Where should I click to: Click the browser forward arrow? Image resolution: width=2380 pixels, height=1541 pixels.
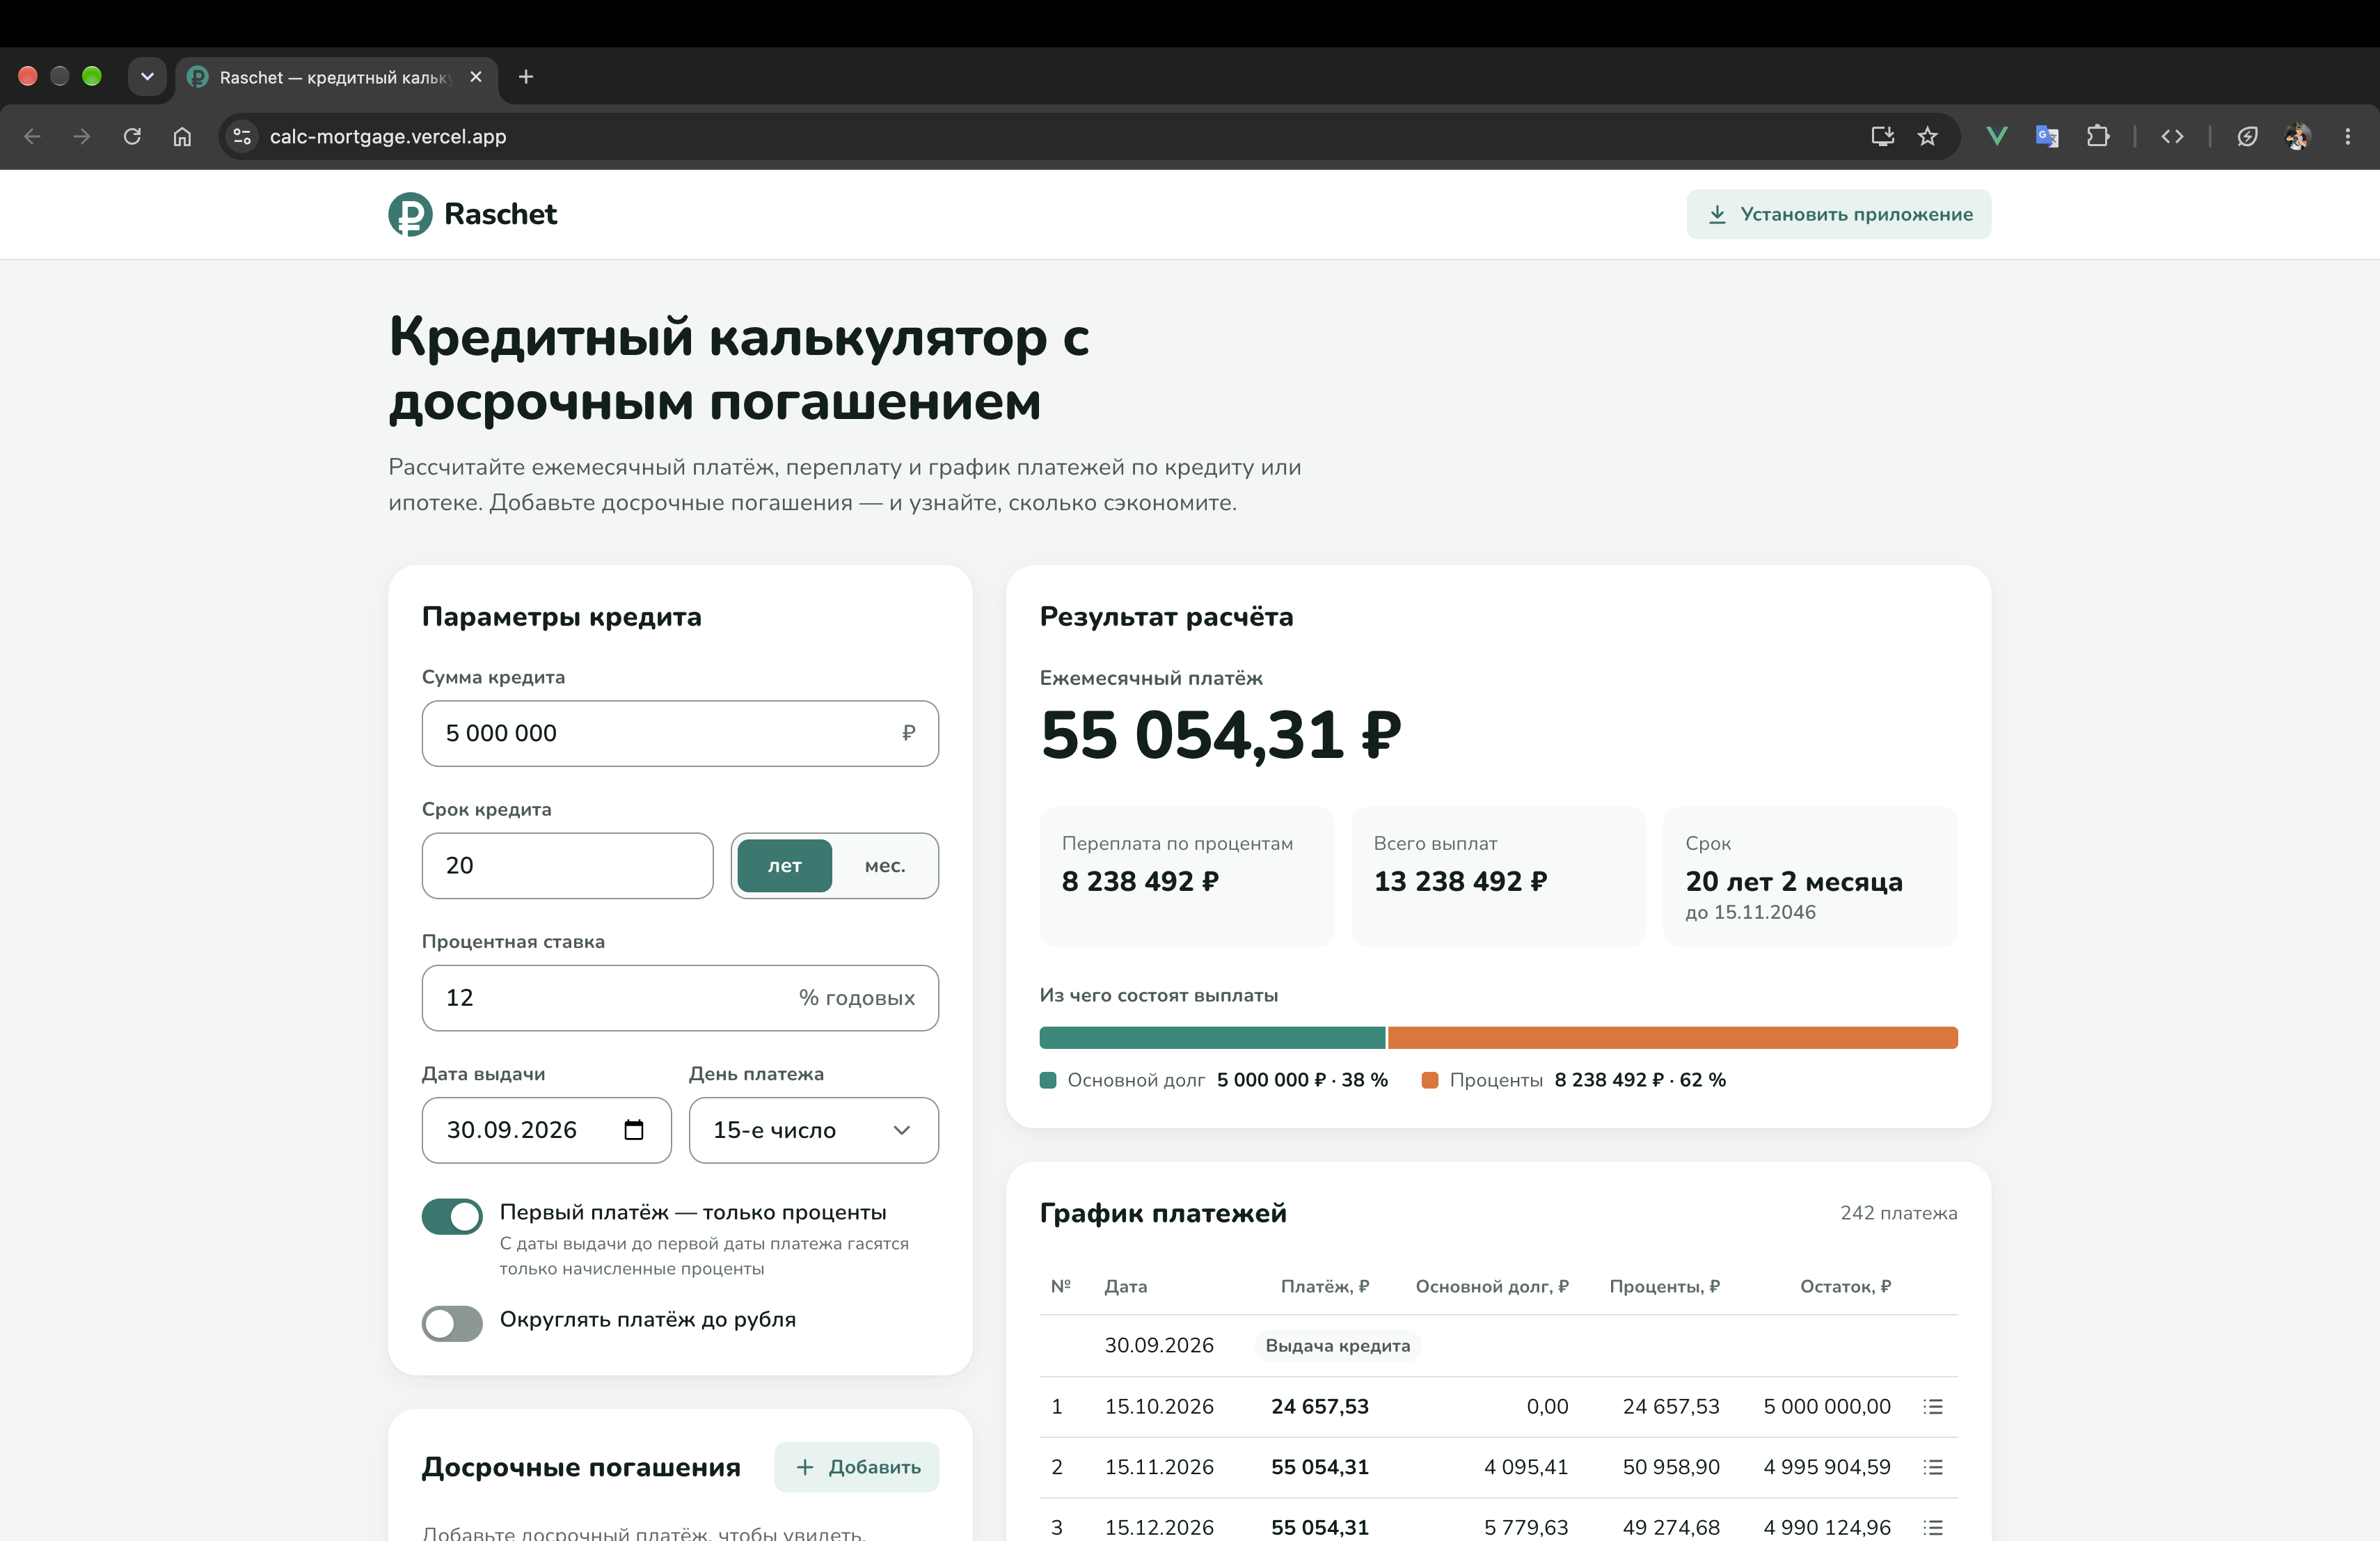pos(82,136)
